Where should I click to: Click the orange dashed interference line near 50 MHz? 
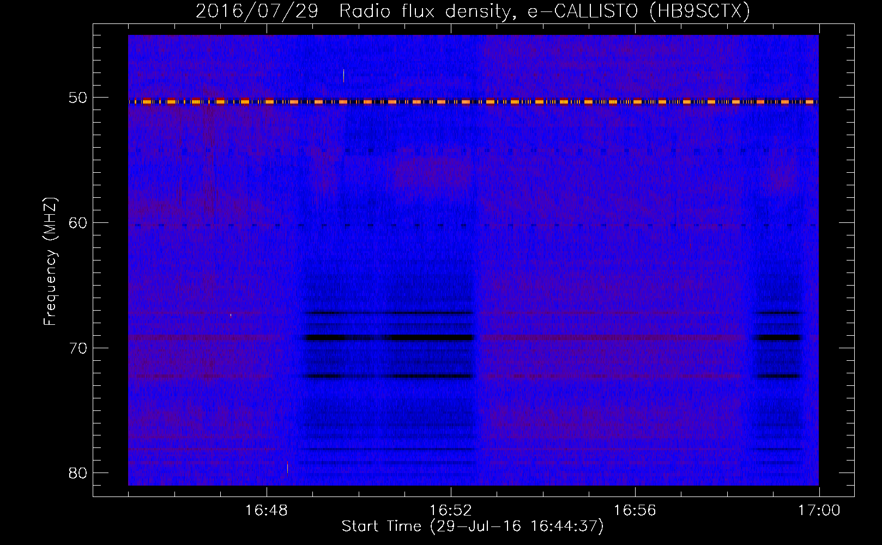(x=473, y=102)
